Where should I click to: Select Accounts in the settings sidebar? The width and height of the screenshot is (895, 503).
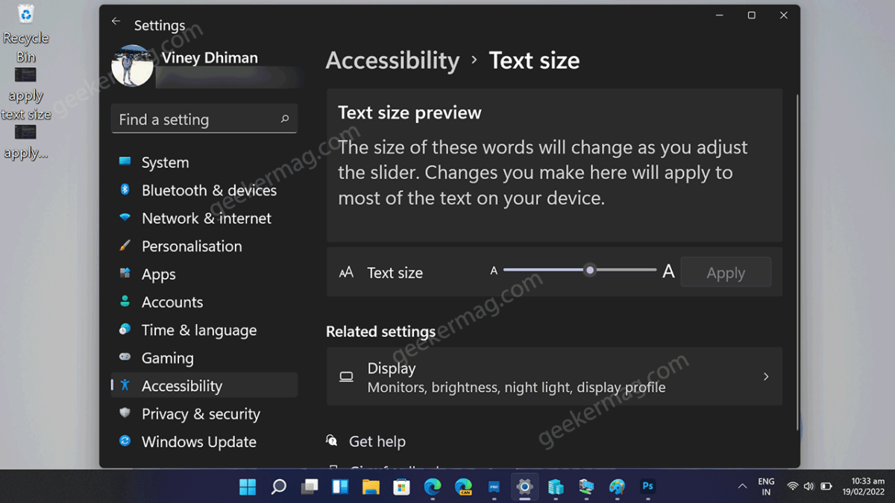coord(172,302)
